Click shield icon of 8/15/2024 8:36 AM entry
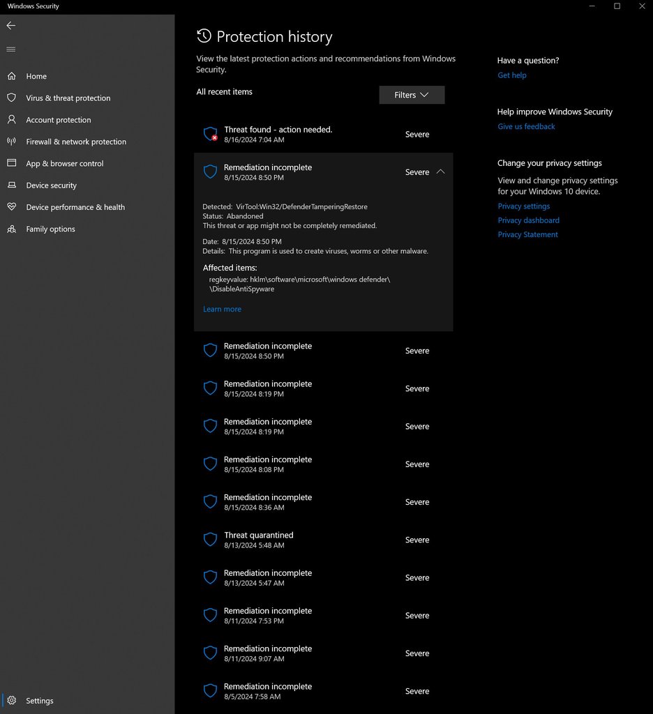 (x=210, y=502)
